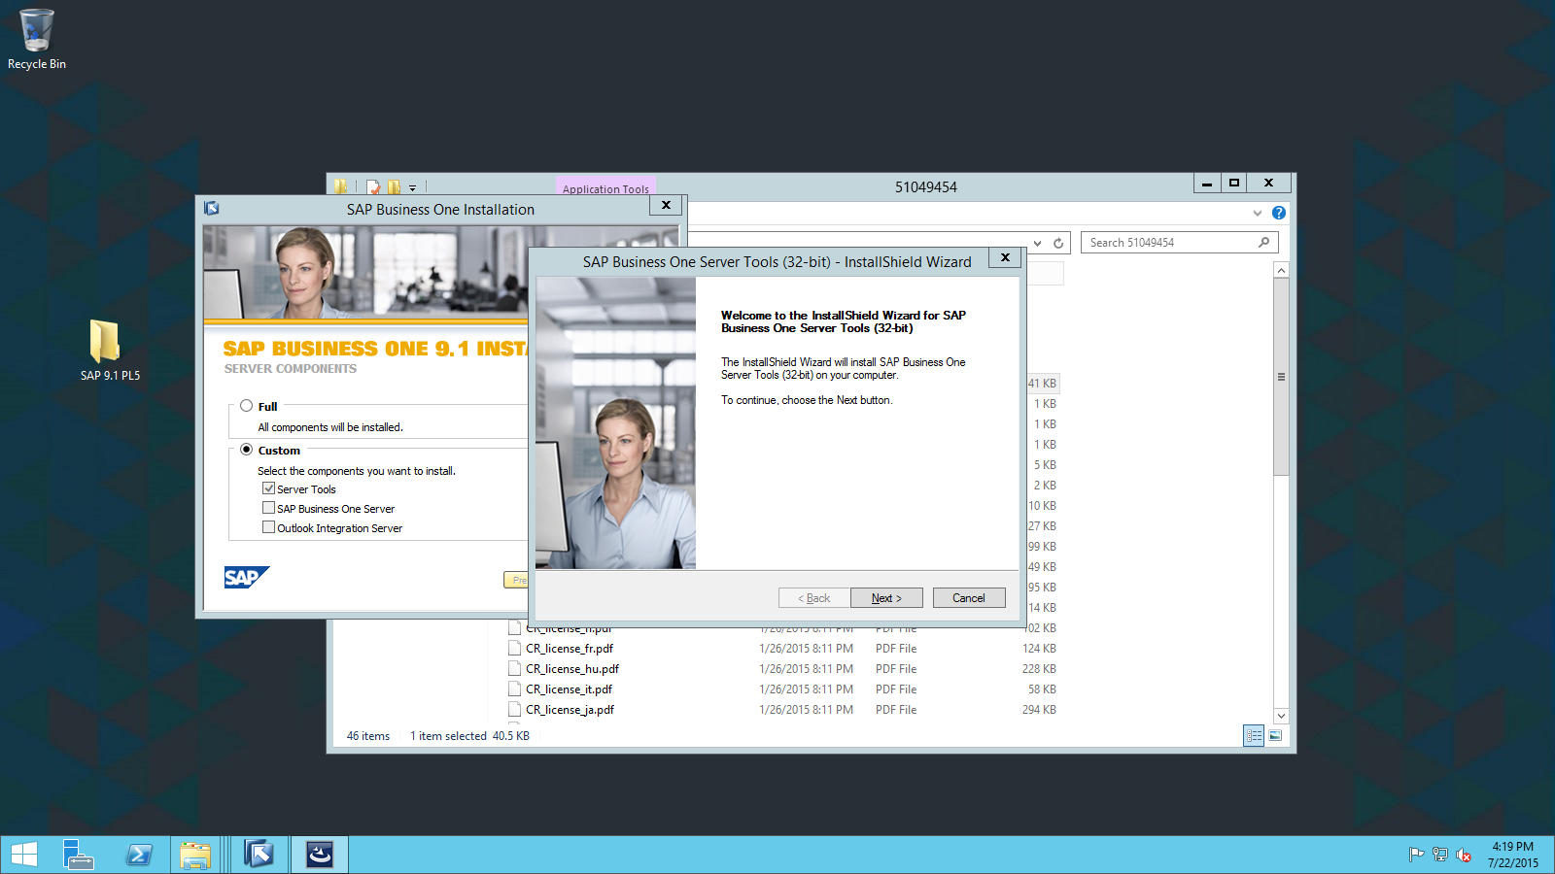Open the Recycle Bin desktop icon
This screenshot has width=1555, height=874.
point(37,39)
